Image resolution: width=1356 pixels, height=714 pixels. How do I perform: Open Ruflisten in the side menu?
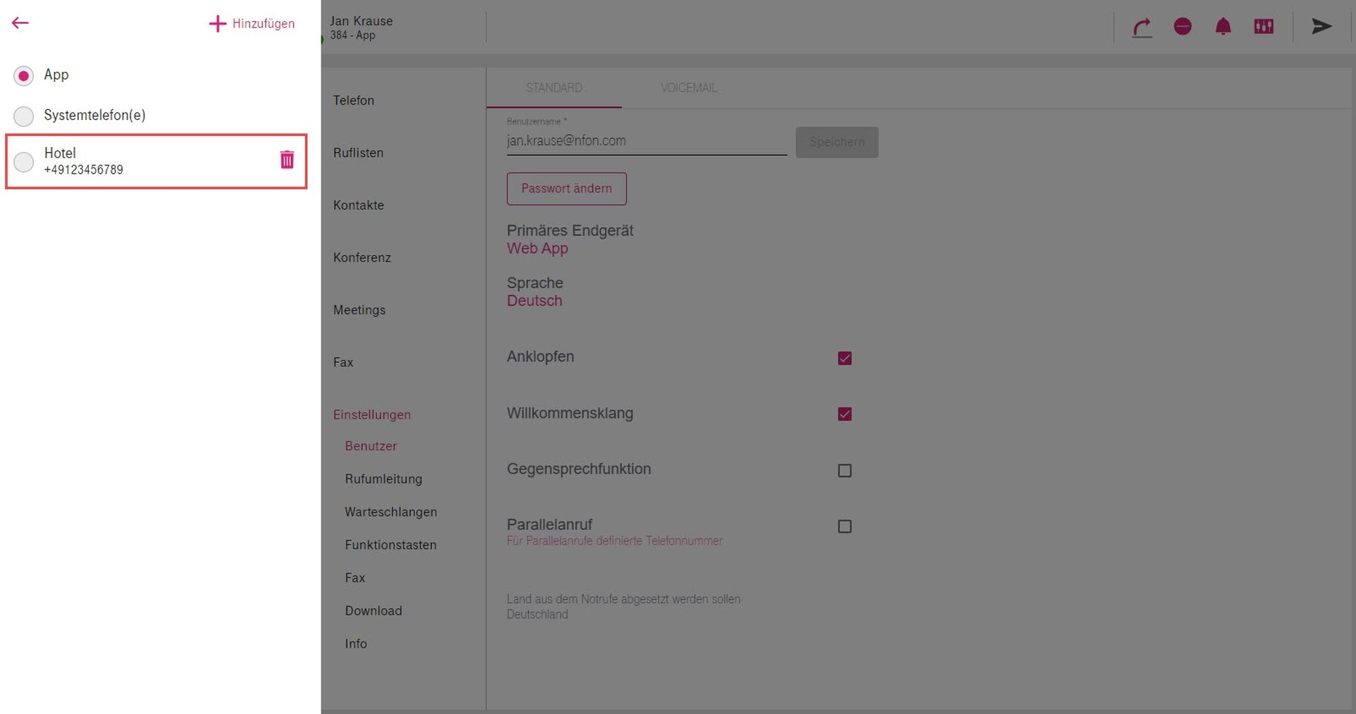click(x=358, y=153)
